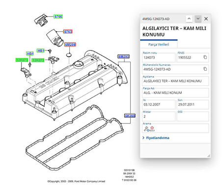Click the Miktar quantity field
Viewport: 222px width, 192px height.
pyautogui.click(x=159, y=116)
